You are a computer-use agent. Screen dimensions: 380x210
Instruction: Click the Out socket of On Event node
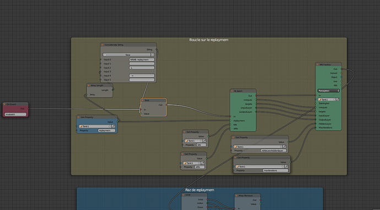28,109
